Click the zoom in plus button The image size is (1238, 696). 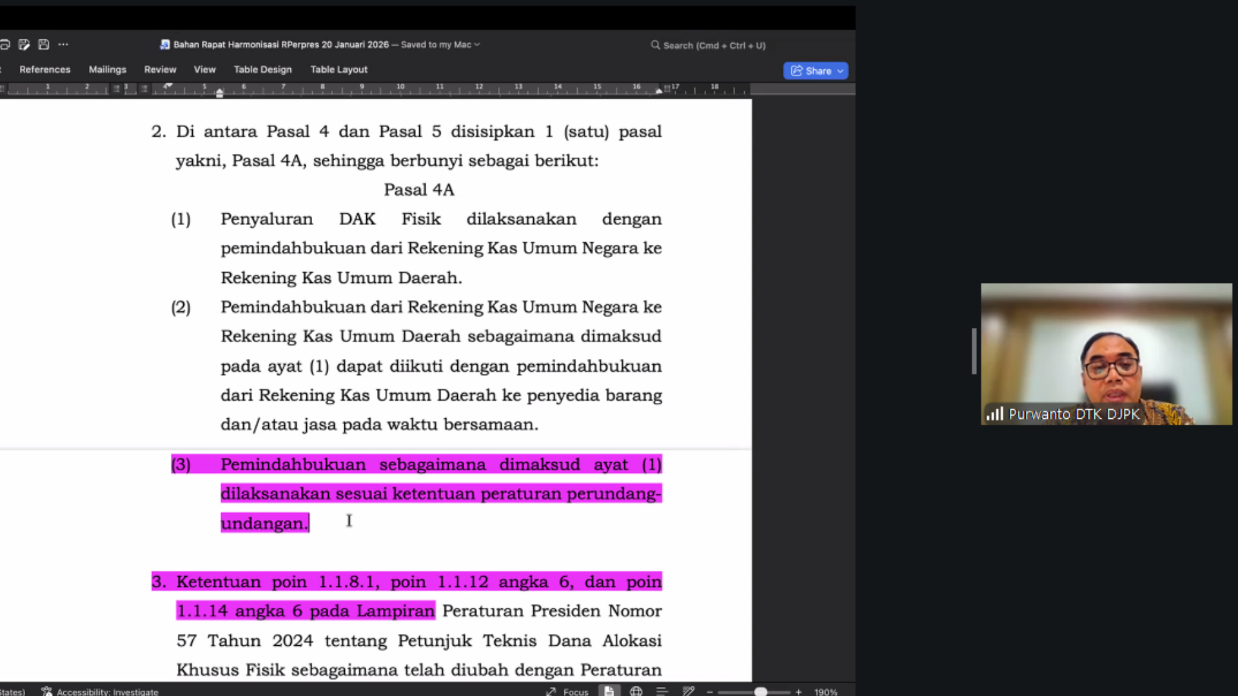pos(798,691)
